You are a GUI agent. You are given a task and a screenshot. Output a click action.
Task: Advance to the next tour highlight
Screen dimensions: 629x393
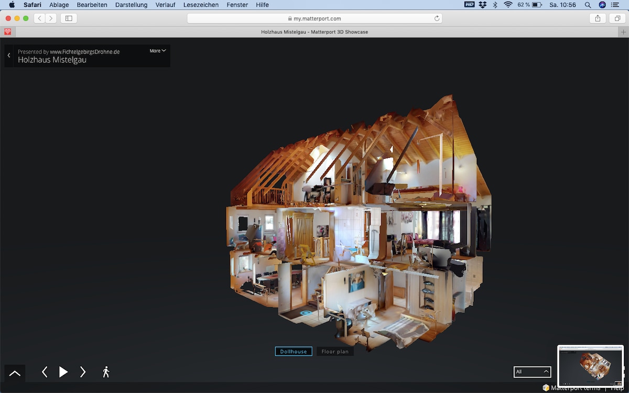[83, 372]
